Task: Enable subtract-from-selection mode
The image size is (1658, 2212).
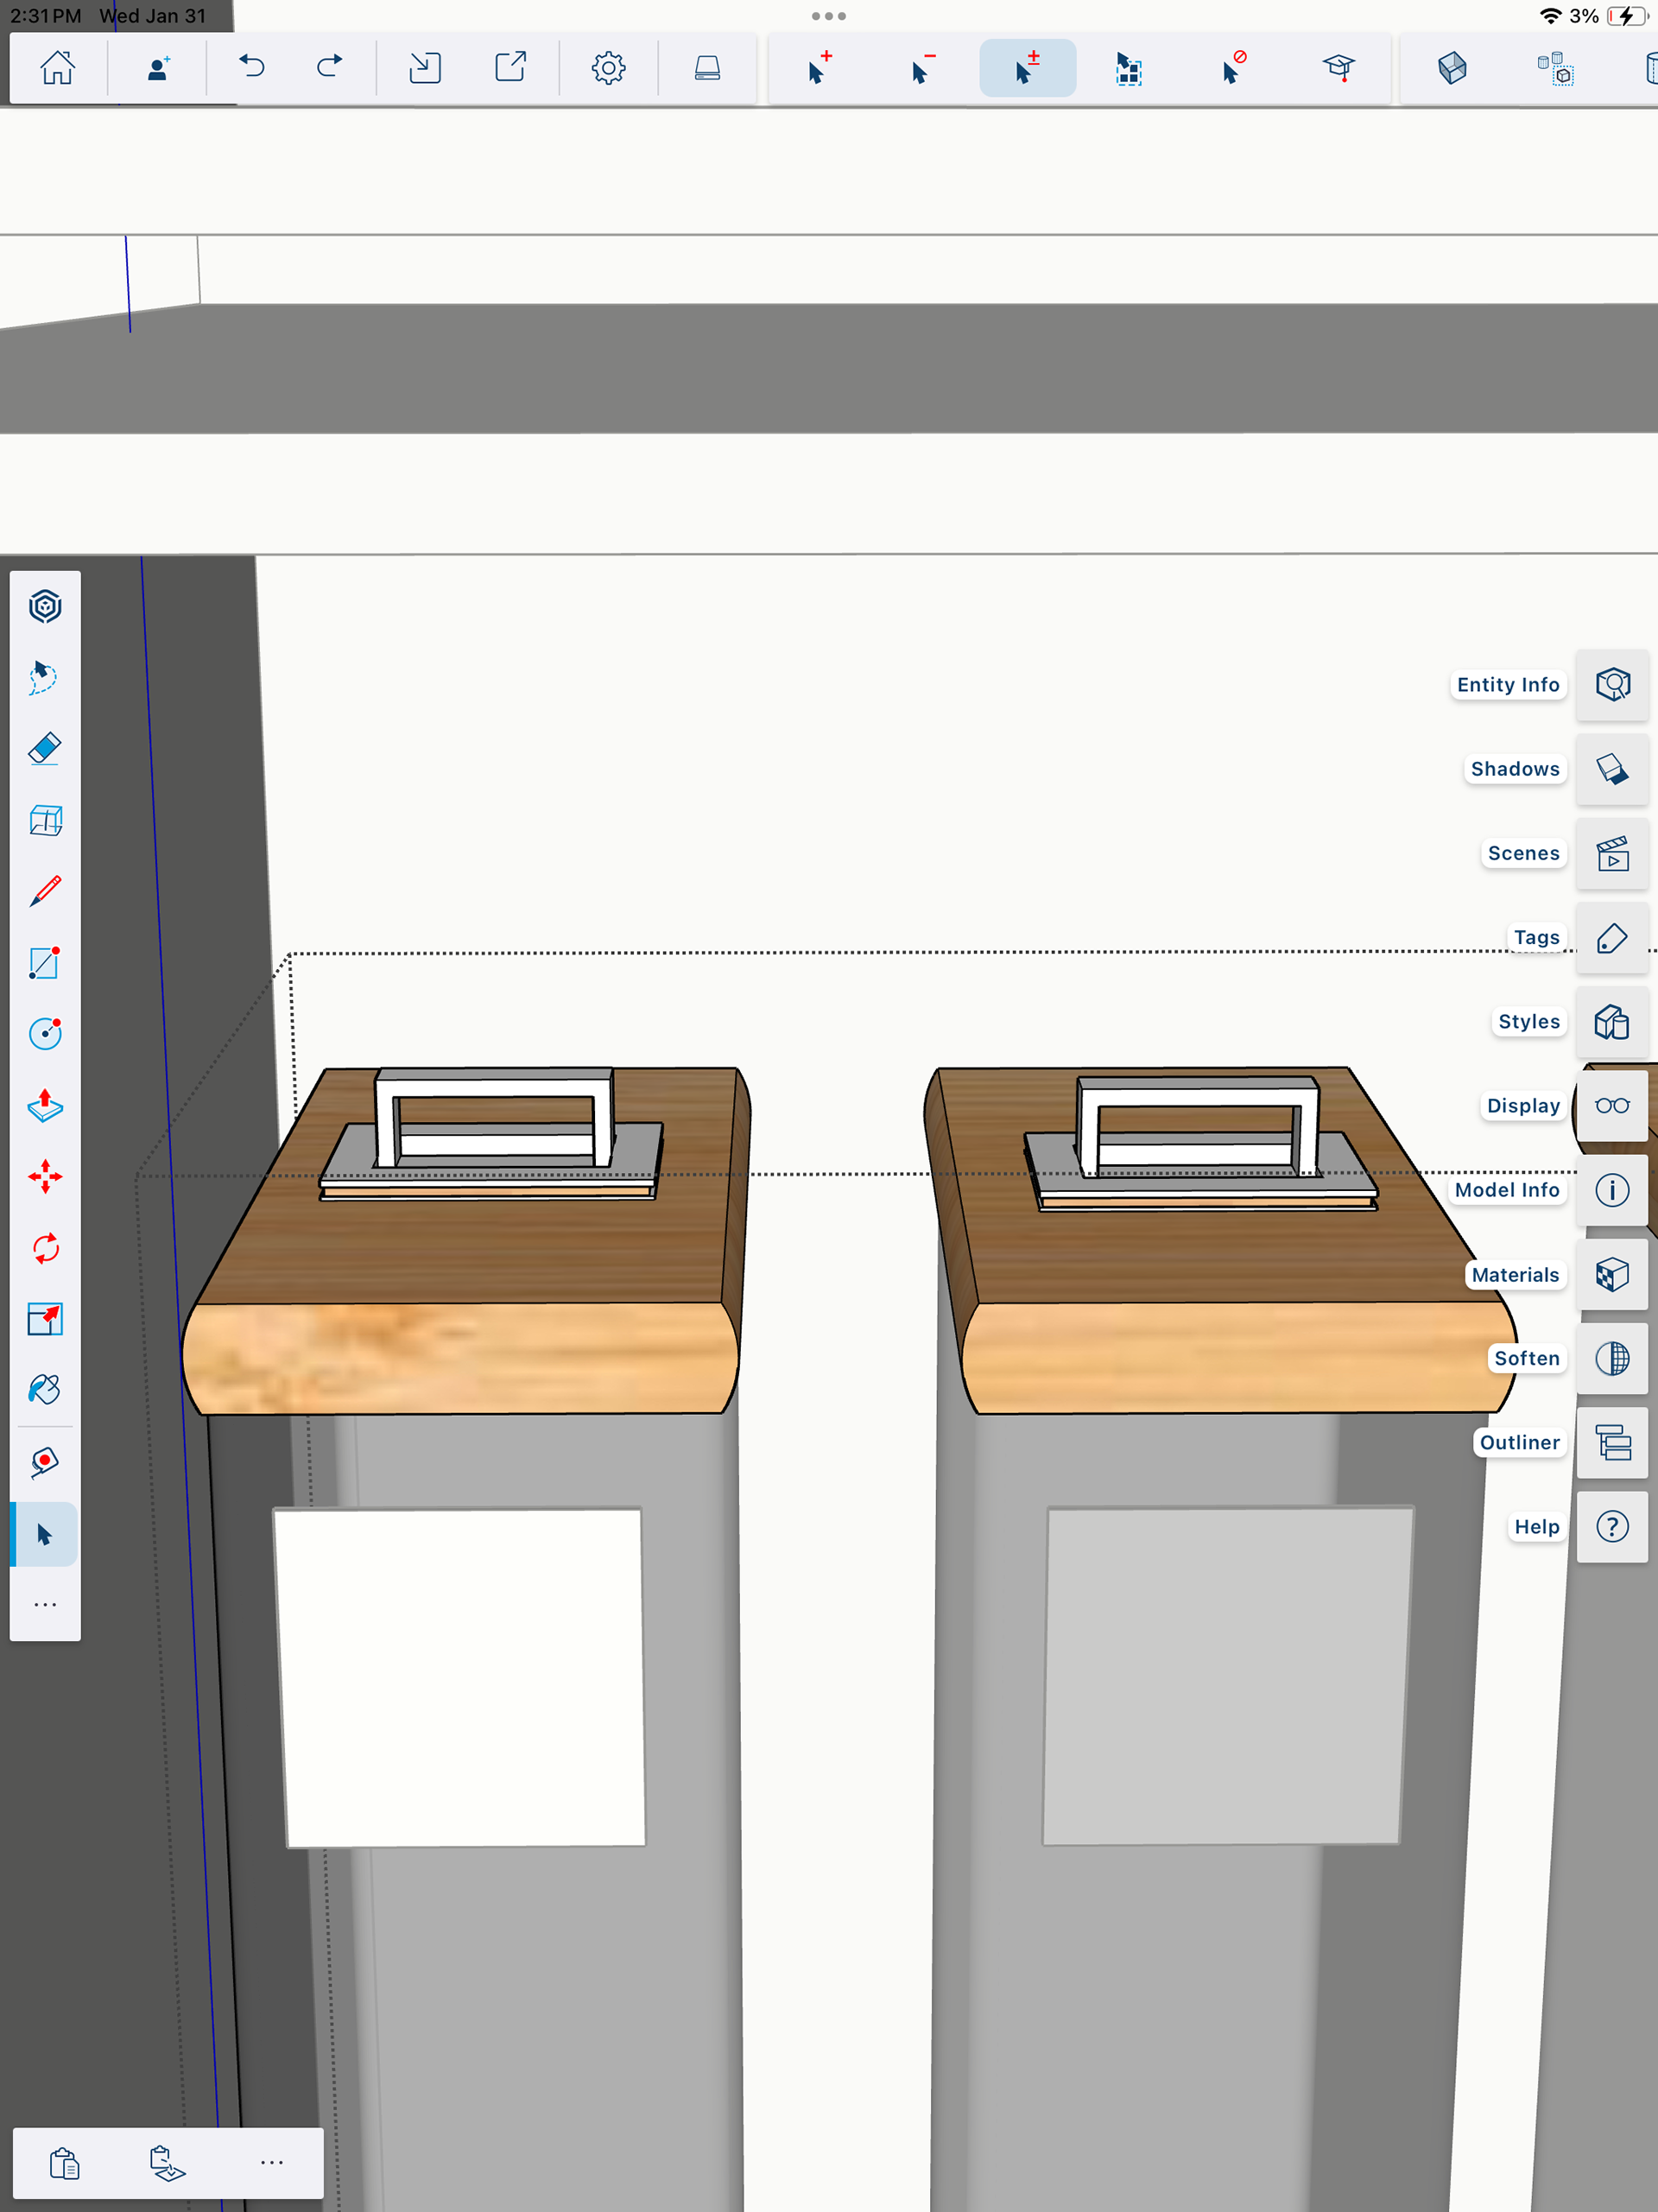Action: coord(922,68)
